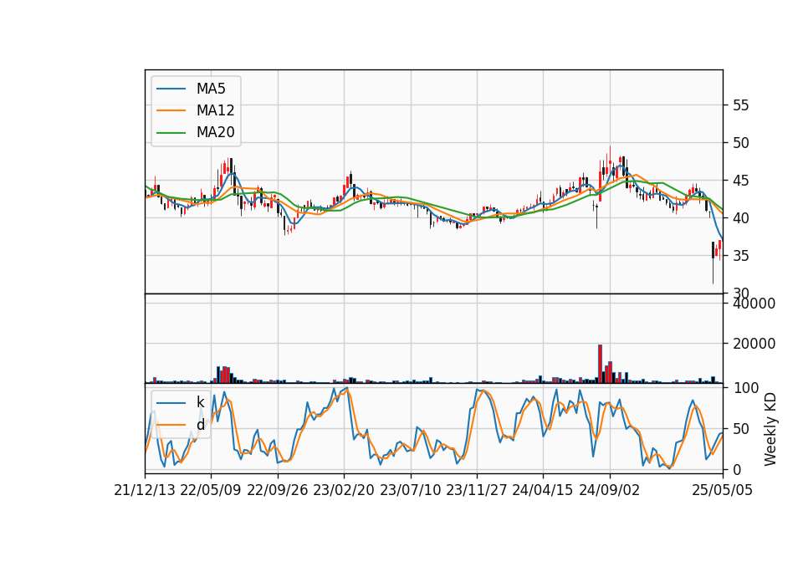Click the price axis value 40
The width and height of the screenshot is (803, 577).
click(741, 218)
